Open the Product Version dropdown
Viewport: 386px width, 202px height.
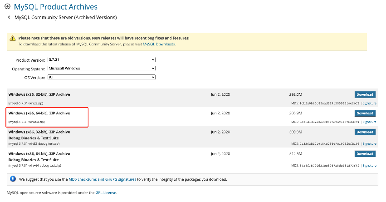pos(102,60)
